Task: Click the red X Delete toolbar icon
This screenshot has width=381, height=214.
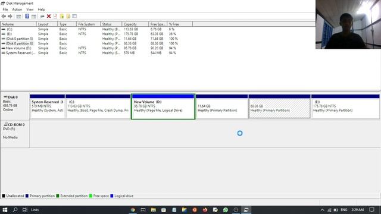Action: [x=49, y=16]
